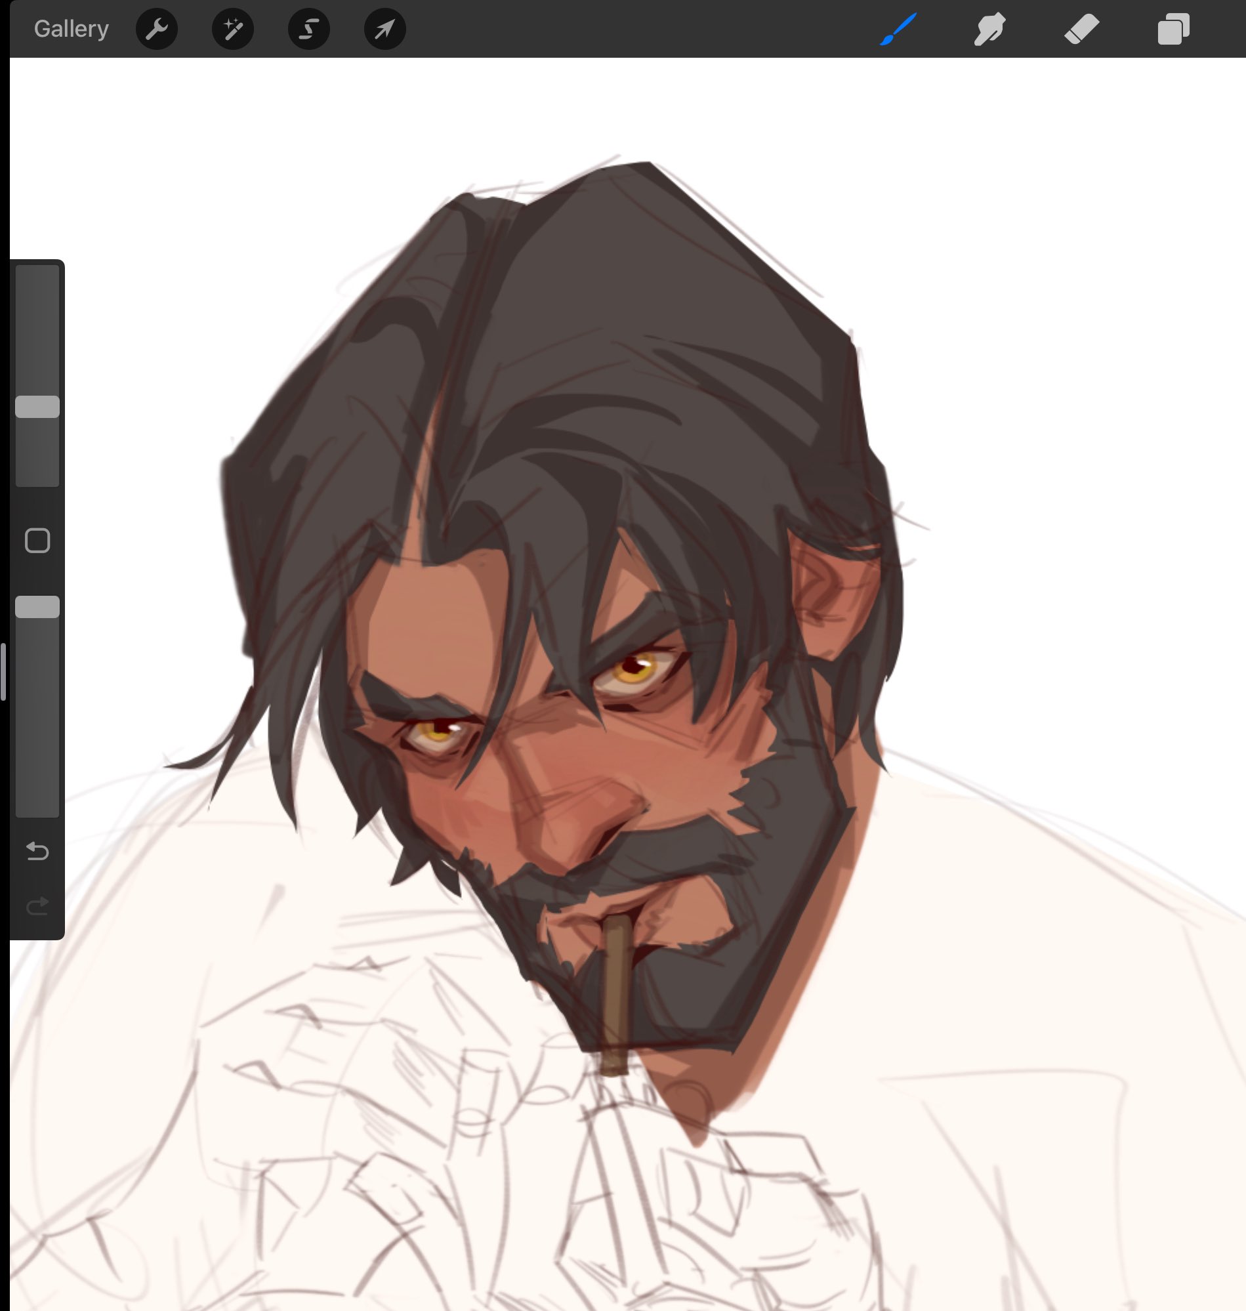Viewport: 1246px width, 1311px height.
Task: Adjust the brush opacity slider handle
Action: pos(37,607)
